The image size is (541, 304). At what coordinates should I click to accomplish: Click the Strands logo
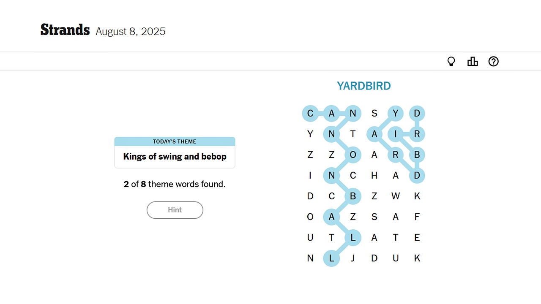click(x=65, y=30)
